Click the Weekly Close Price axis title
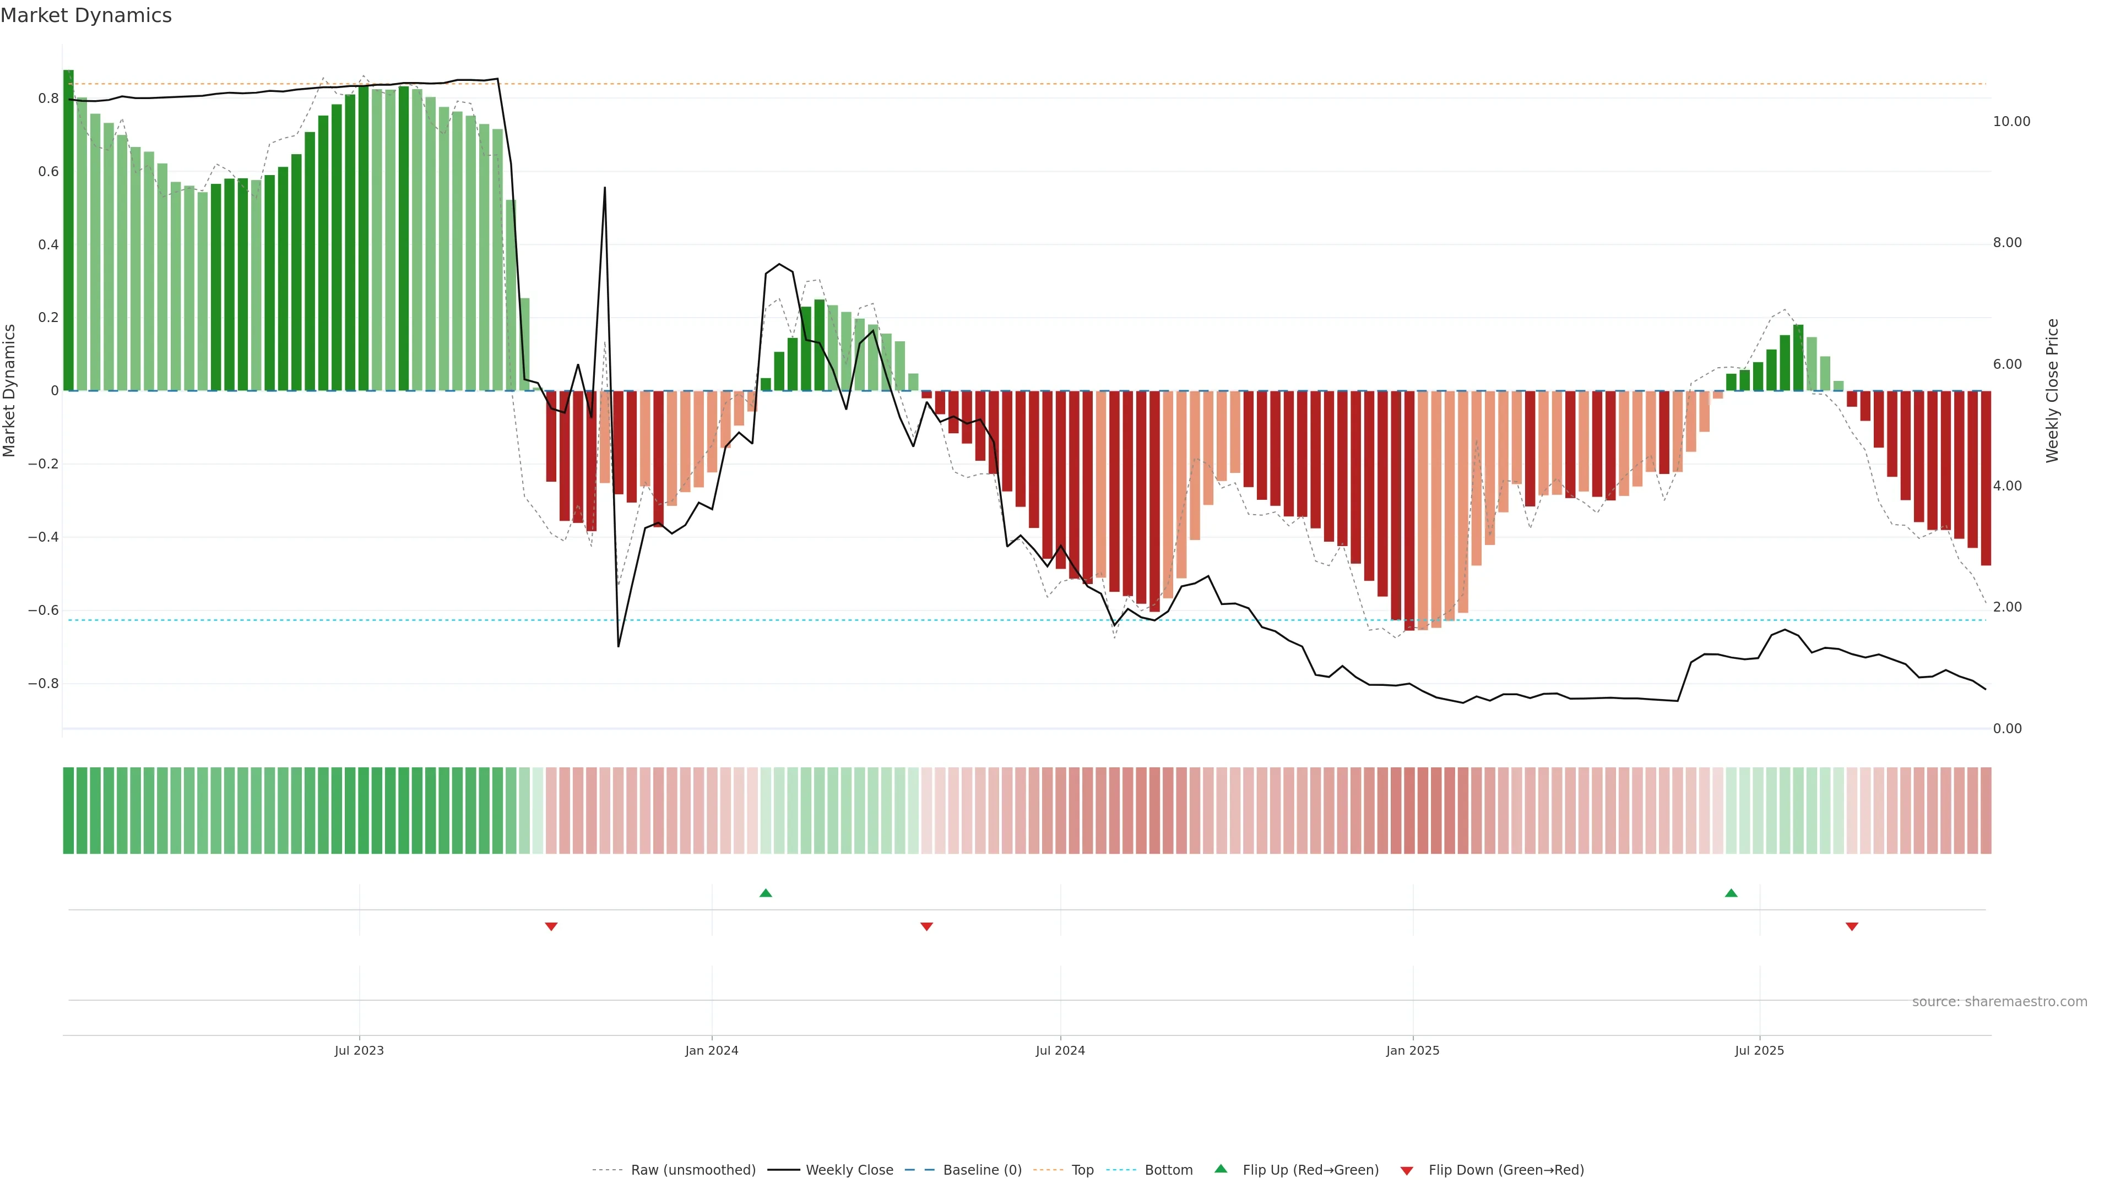This screenshot has height=1189, width=2115. point(2052,391)
